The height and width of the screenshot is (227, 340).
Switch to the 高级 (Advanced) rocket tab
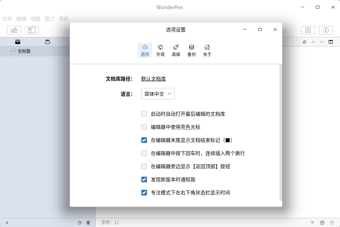[176, 50]
